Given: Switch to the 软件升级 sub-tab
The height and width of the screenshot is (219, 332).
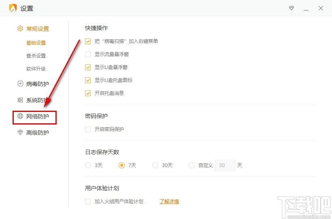Looking at the screenshot, I should point(36,69).
